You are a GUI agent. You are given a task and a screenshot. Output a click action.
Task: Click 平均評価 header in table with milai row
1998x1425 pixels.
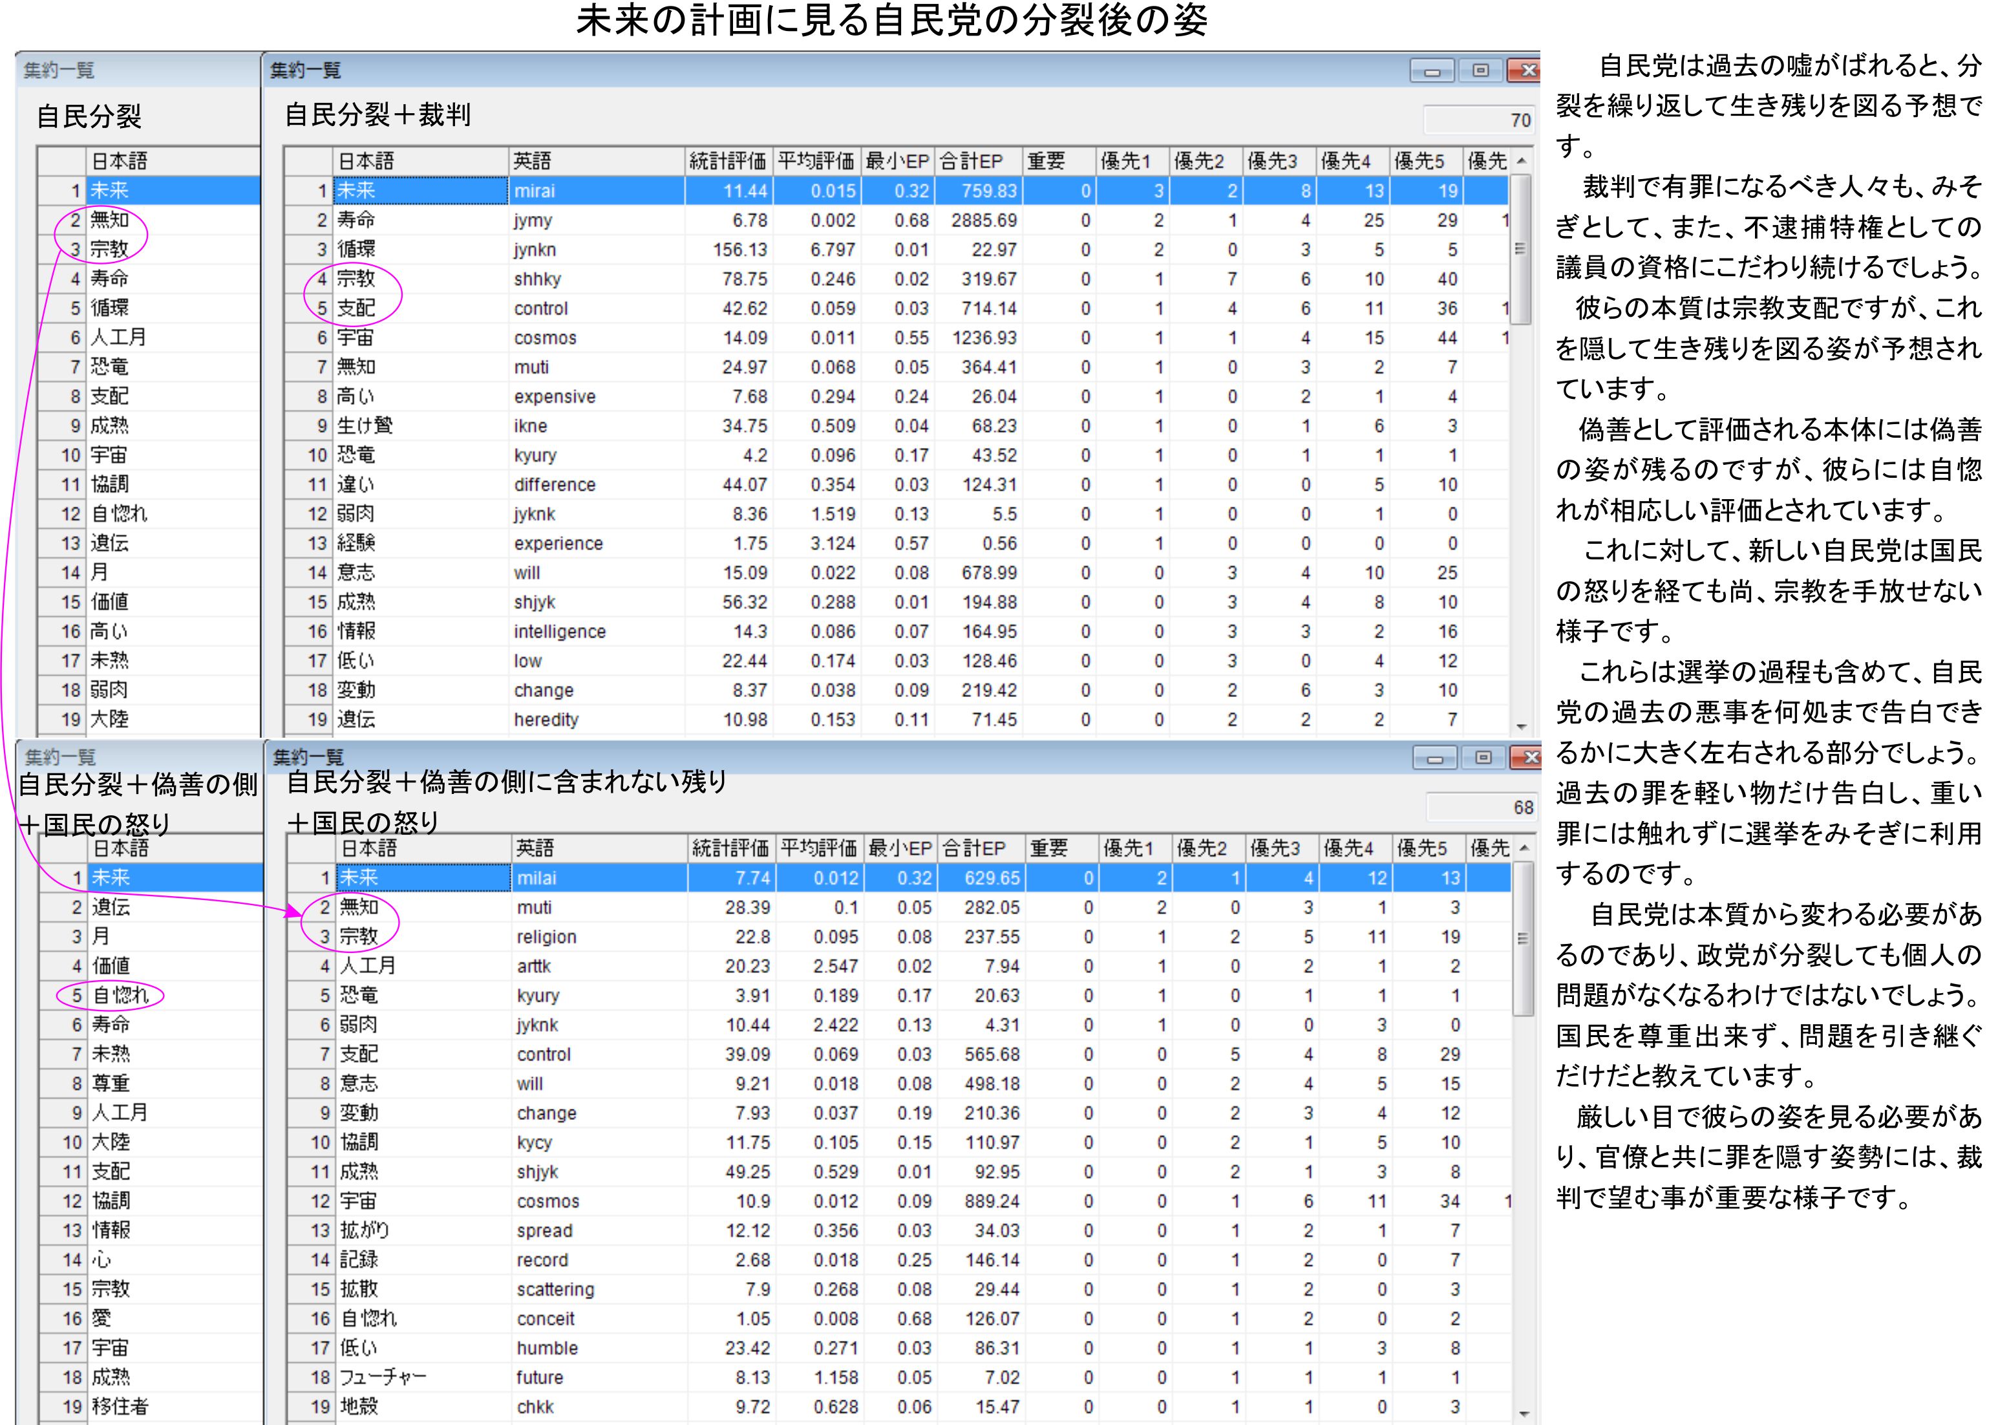coord(818,848)
